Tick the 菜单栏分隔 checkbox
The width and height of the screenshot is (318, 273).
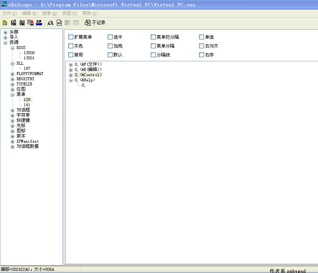point(153,37)
